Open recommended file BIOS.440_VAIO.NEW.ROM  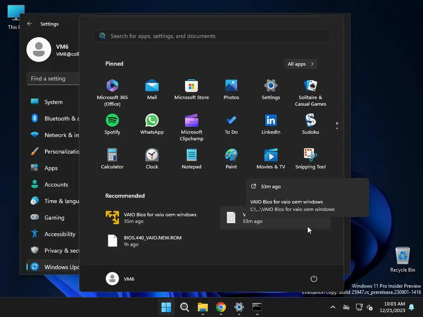157,241
